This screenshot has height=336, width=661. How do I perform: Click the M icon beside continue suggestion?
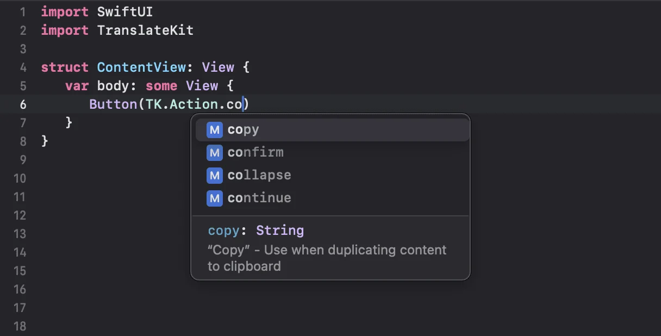(x=214, y=198)
